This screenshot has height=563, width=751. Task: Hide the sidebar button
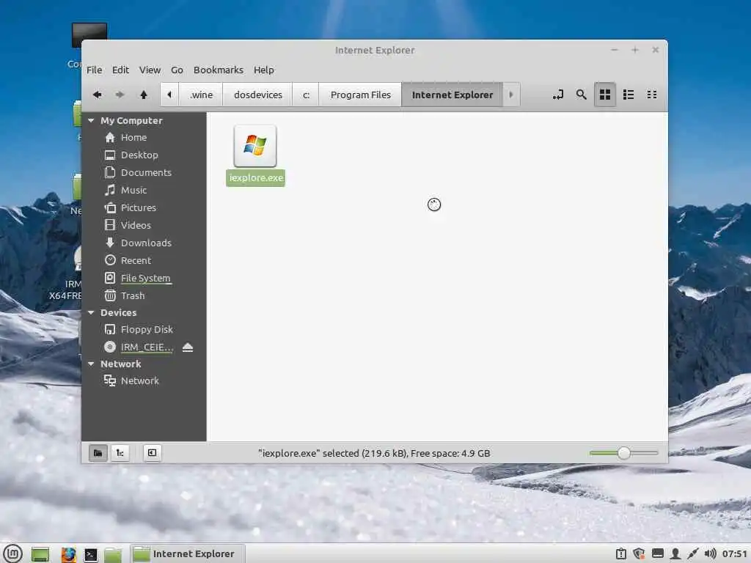pyautogui.click(x=153, y=453)
